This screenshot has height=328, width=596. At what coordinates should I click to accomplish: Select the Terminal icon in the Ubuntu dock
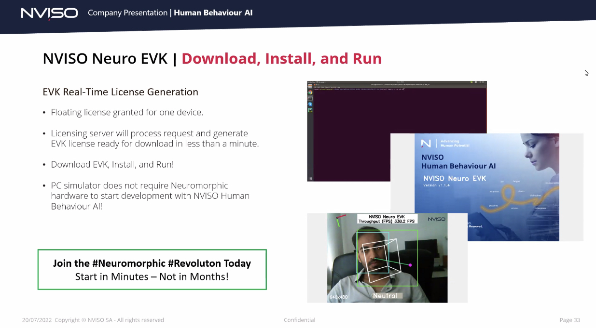click(310, 98)
